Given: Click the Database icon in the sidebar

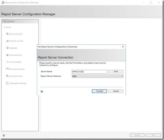Looking at the screenshot, I should [7, 48].
